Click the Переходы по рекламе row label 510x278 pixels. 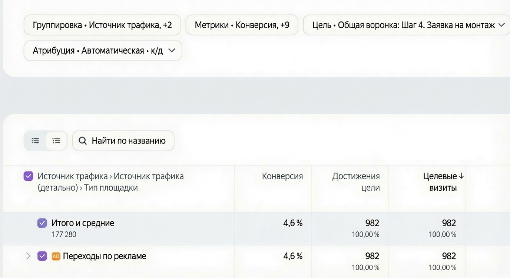105,256
